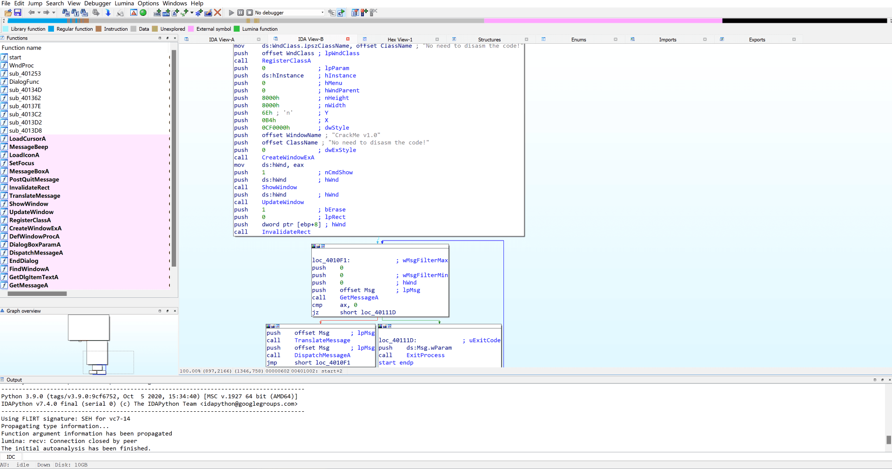Switch to the IDA View-A tab
The width and height of the screenshot is (892, 469).
coord(221,40)
